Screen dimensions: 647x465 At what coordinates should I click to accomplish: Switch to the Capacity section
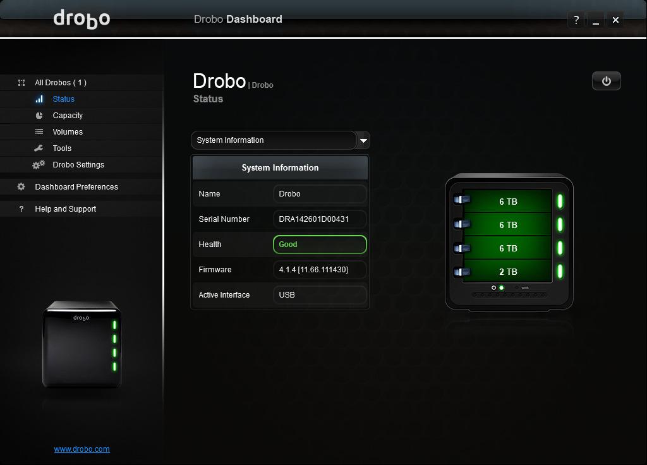[67, 115]
